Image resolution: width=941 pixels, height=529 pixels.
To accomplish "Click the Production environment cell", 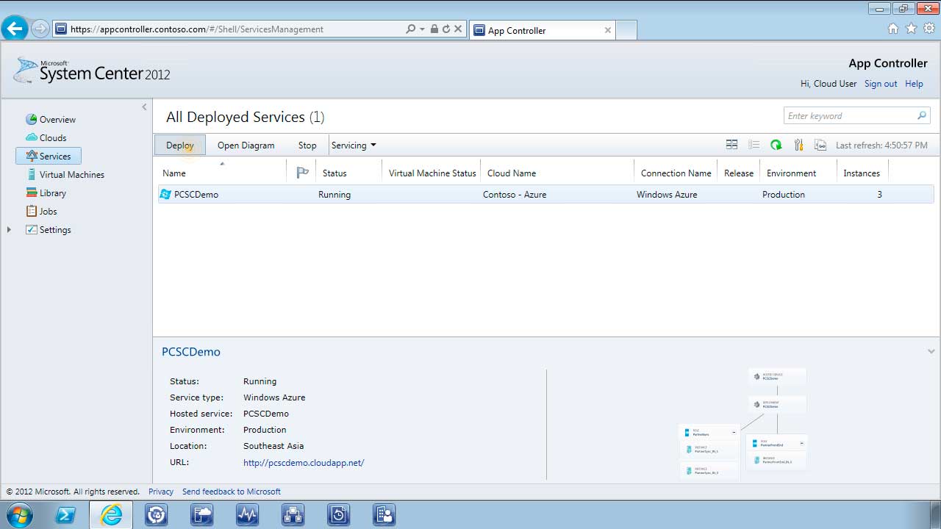I will (784, 195).
